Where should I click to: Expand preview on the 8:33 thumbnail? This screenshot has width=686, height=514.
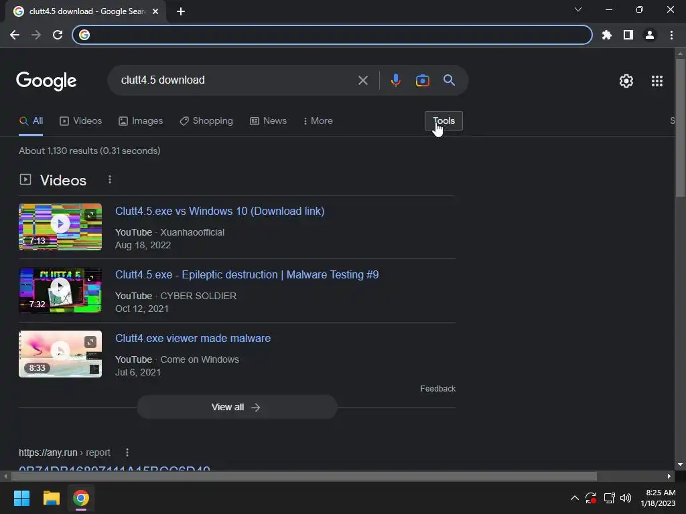pyautogui.click(x=90, y=342)
